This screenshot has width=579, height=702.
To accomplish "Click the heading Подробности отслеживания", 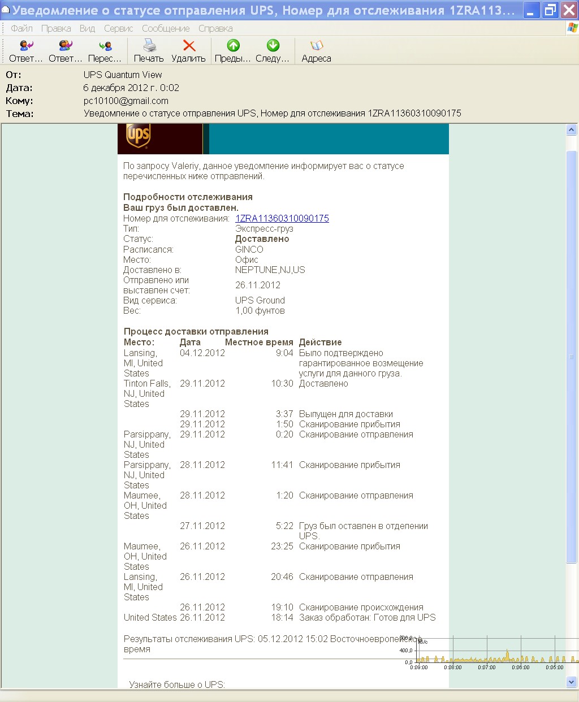I will [188, 197].
